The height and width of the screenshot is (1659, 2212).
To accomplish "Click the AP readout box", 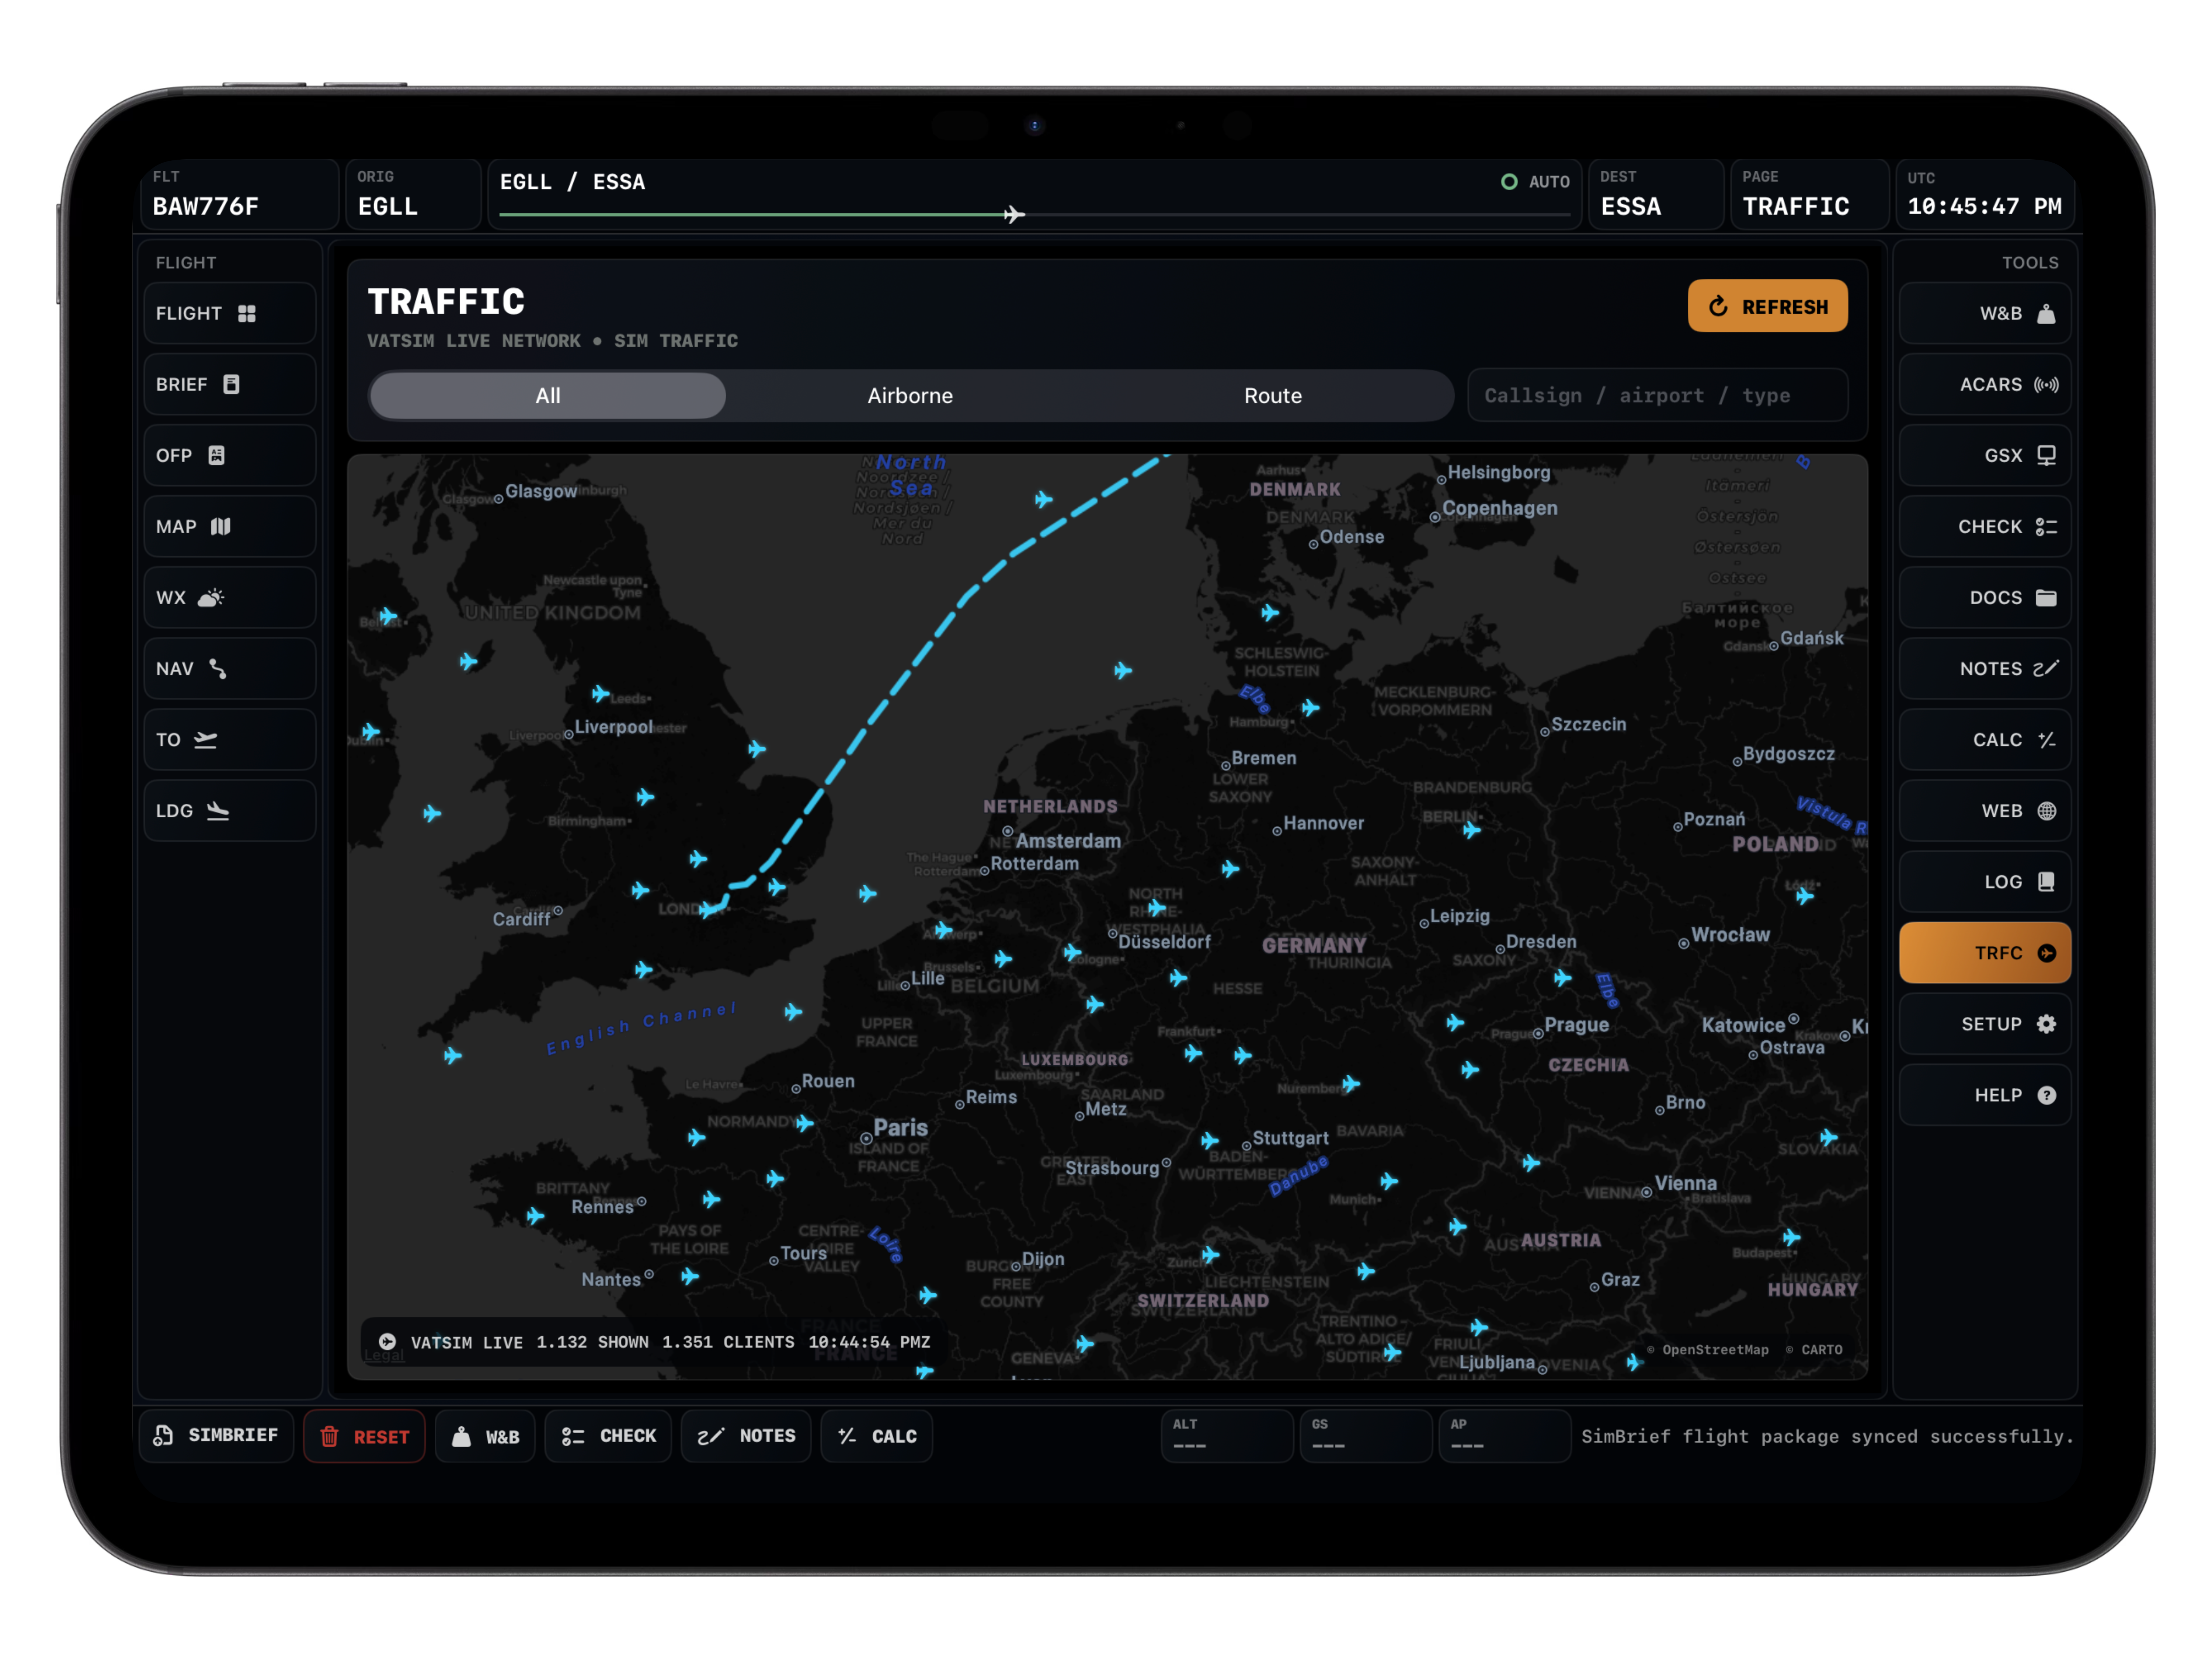I will pos(1504,1436).
